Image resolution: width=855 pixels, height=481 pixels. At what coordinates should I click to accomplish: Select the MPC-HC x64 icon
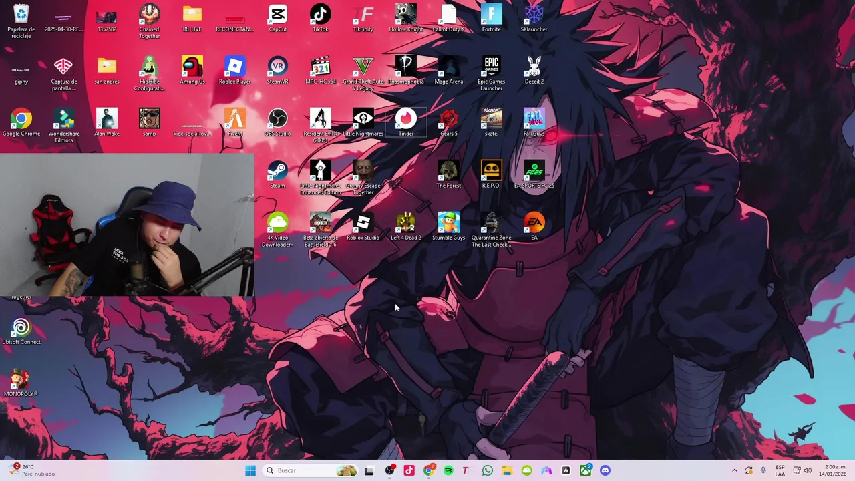[x=321, y=71]
